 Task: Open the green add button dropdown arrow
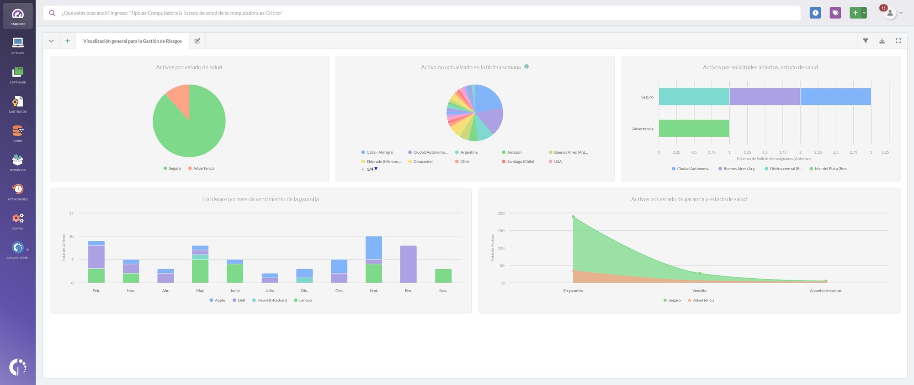pyautogui.click(x=864, y=13)
